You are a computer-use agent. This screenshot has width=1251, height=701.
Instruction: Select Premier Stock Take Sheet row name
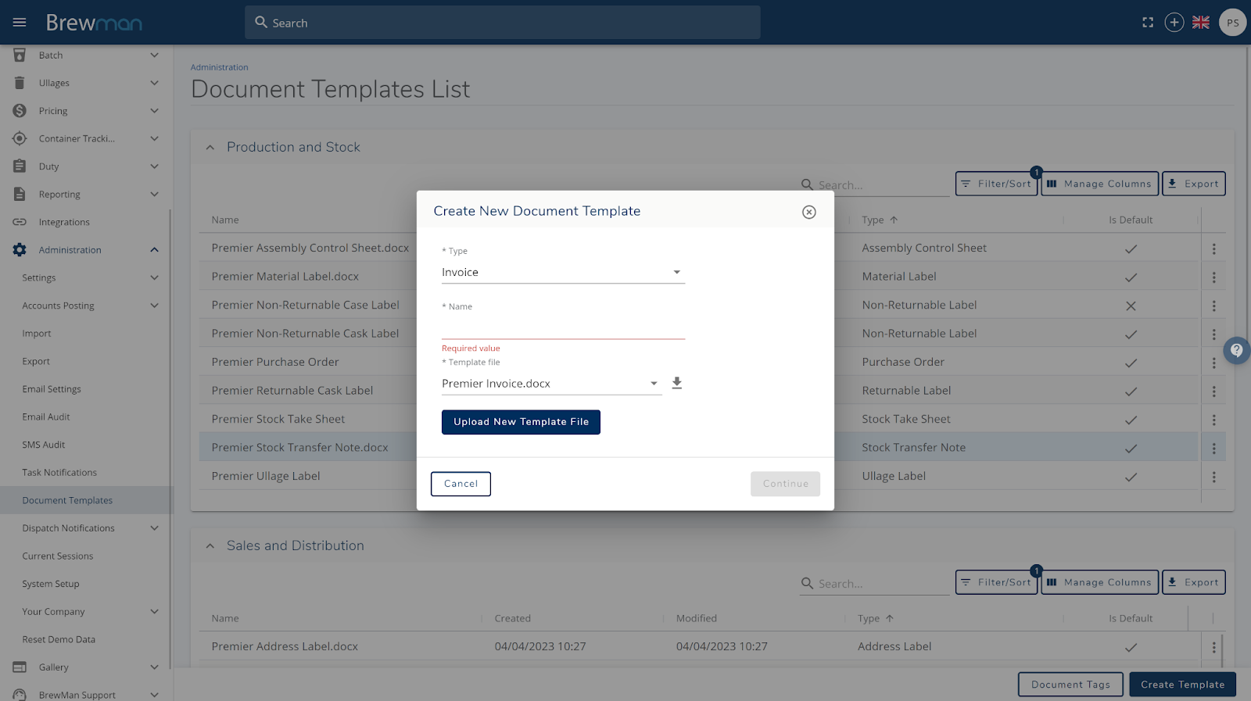click(x=278, y=419)
